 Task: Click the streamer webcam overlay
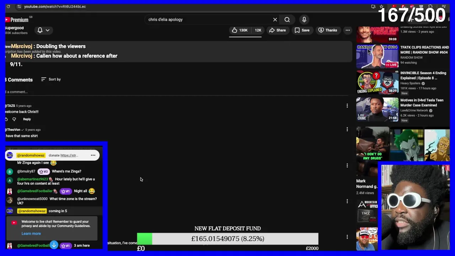(x=415, y=207)
